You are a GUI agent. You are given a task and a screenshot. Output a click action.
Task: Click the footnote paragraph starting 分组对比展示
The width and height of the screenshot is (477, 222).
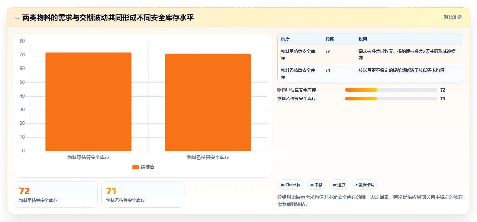(370, 201)
